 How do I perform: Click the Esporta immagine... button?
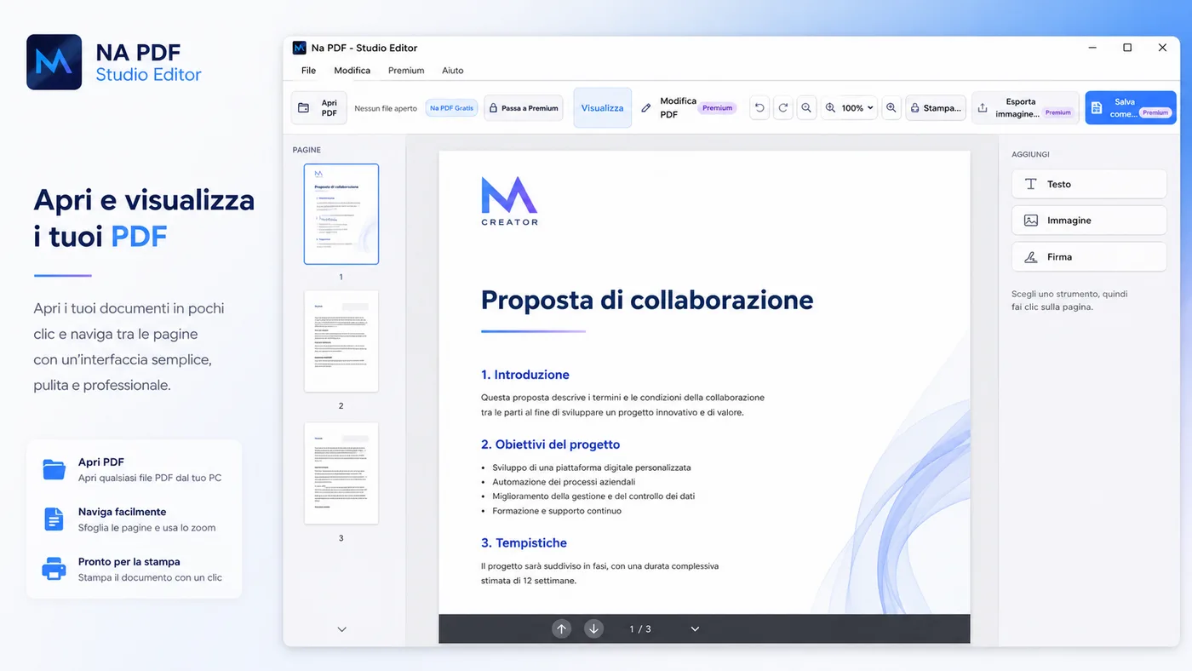1025,108
